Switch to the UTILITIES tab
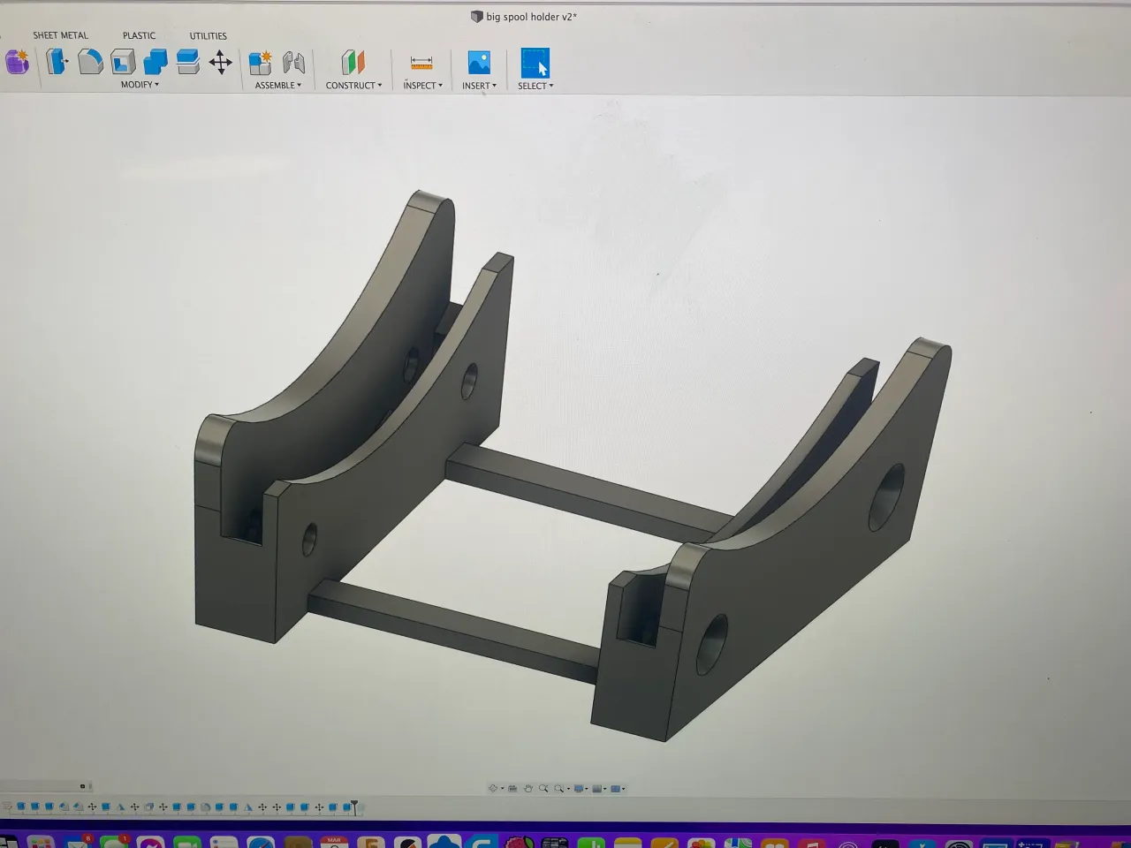 (x=208, y=35)
